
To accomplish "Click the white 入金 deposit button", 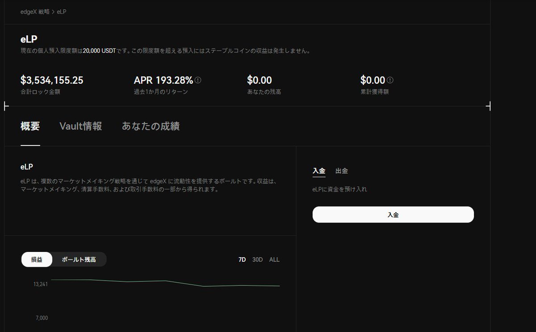I will (393, 215).
